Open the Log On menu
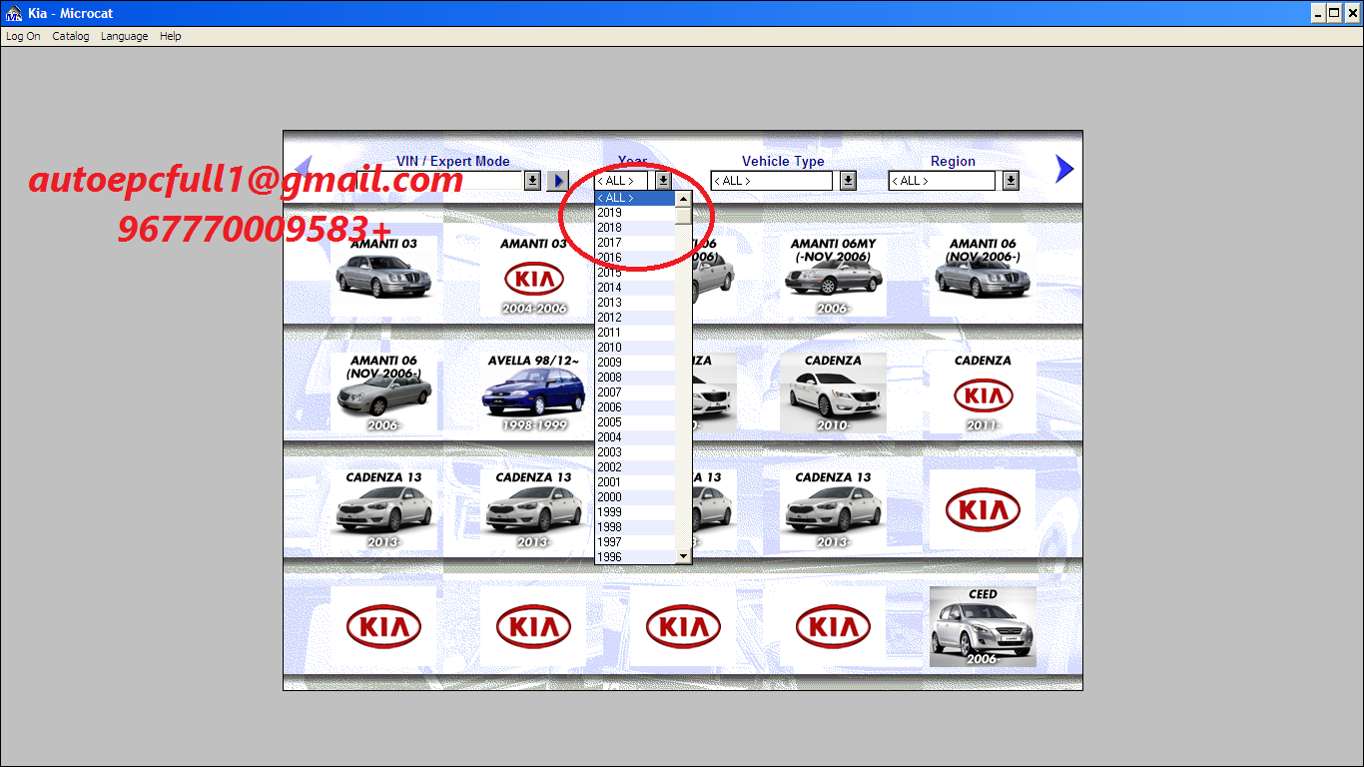 23,36
